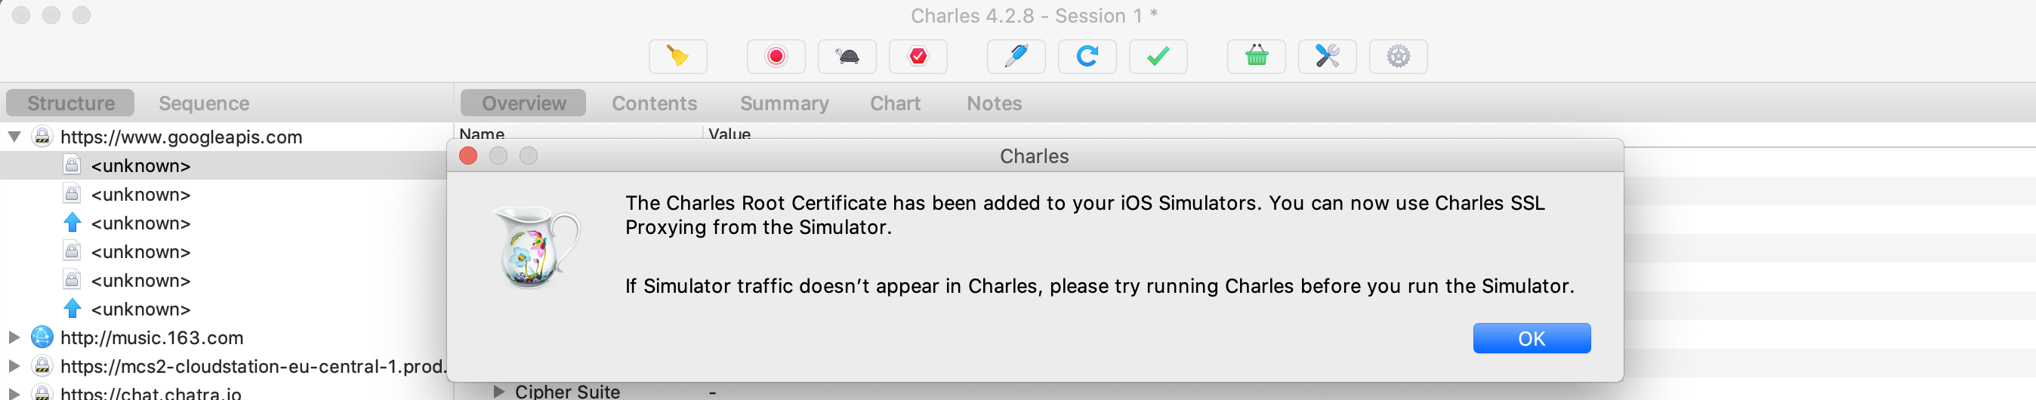Open Settings with the gear icon
Screen dimensions: 2036x400
[1398, 56]
